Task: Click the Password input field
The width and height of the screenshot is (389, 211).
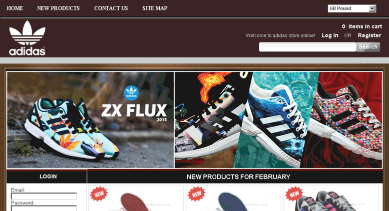Action: tap(44, 209)
